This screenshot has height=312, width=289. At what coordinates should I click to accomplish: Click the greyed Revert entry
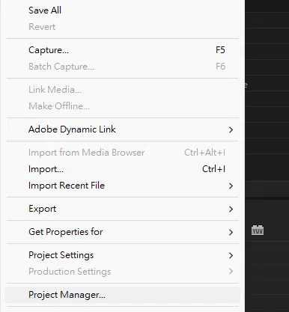pyautogui.click(x=122, y=27)
